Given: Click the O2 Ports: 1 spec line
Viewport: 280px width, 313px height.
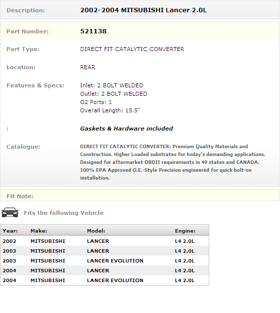Looking at the screenshot, I should click(96, 102).
